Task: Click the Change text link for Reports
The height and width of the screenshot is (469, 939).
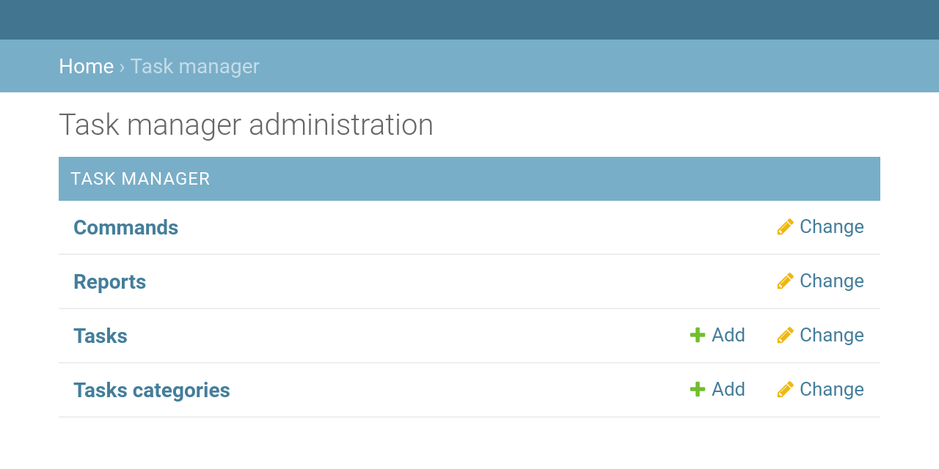Action: pyautogui.click(x=831, y=281)
